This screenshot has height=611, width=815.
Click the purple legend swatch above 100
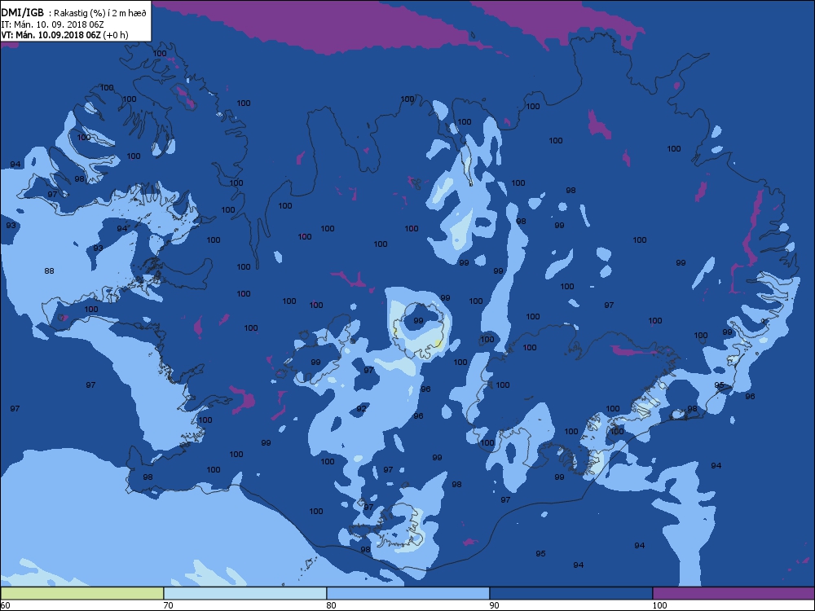click(x=733, y=593)
